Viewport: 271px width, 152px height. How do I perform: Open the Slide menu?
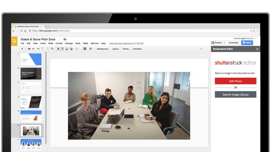[x=50, y=44]
